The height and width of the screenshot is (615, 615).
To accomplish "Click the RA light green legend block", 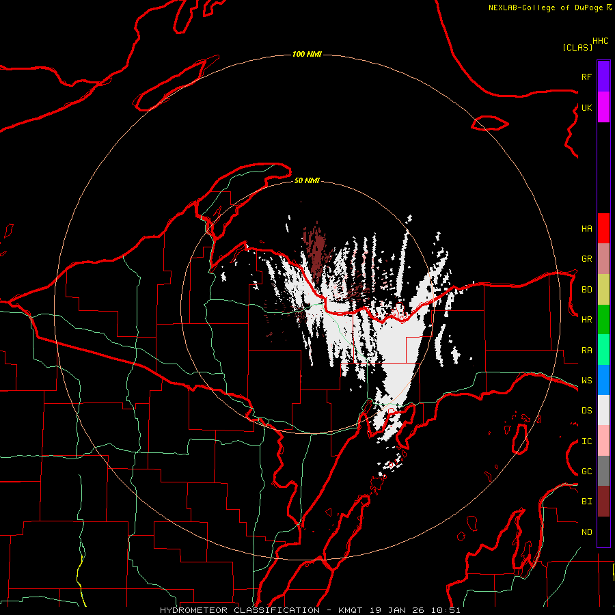I will click(x=603, y=350).
